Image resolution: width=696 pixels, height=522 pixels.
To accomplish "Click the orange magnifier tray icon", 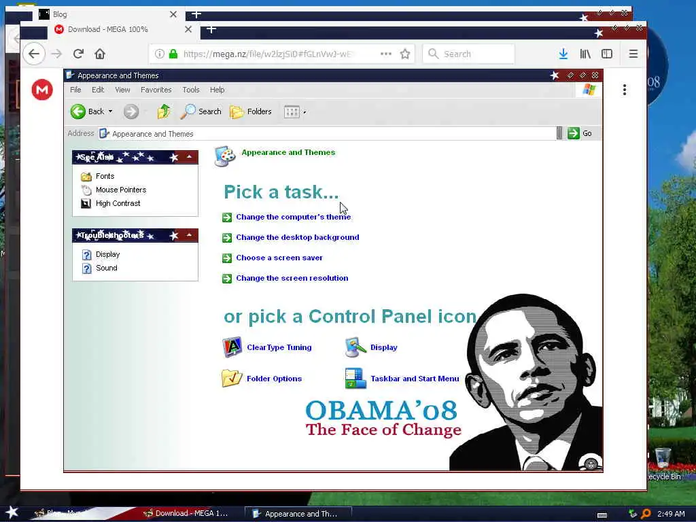I will click(x=646, y=514).
